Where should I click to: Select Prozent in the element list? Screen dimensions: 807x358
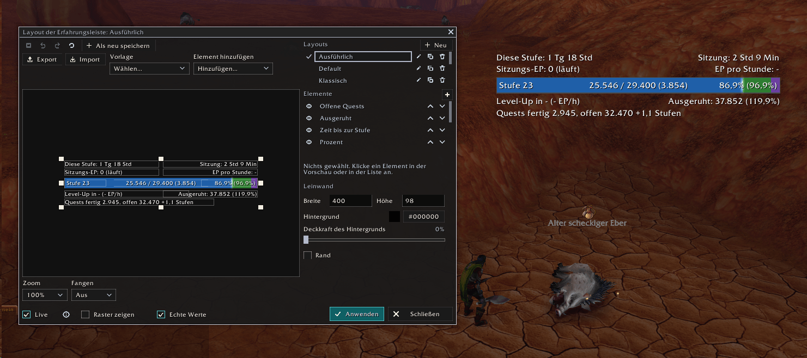click(x=331, y=142)
